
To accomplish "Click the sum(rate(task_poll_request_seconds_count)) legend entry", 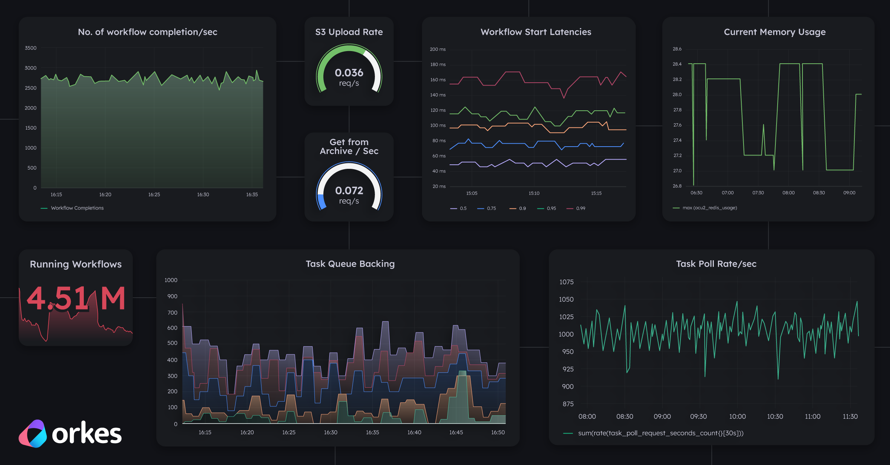I will (660, 433).
